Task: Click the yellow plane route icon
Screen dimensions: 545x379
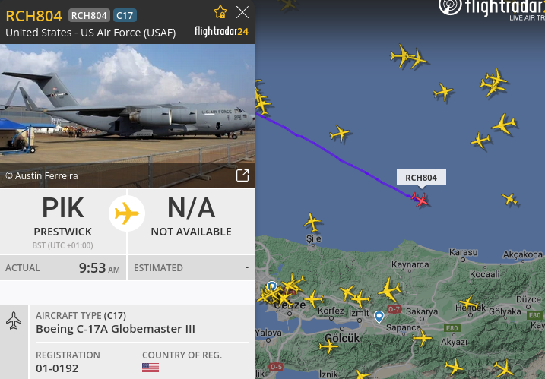Action: tap(127, 213)
